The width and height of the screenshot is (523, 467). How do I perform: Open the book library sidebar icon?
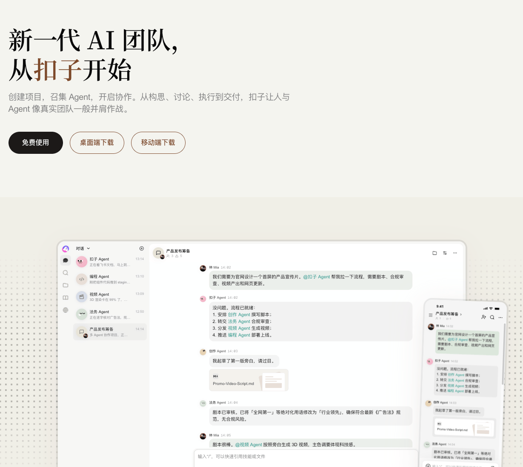tap(66, 297)
